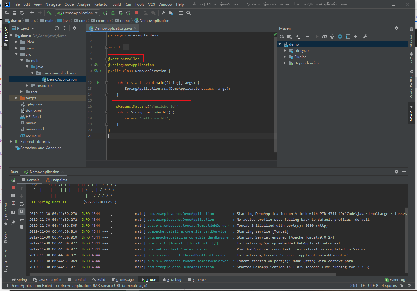Toggle scroll to end in console
The image size is (417, 291).
tap(22, 211)
